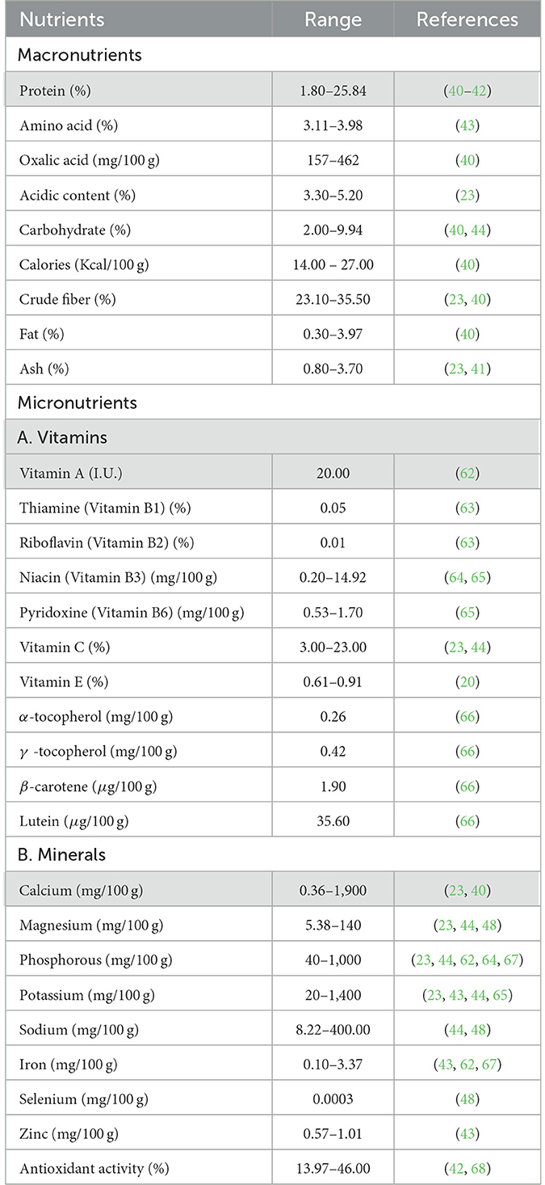Click the Calcium range value cell
The height and width of the screenshot is (1185, 545).
(332, 890)
